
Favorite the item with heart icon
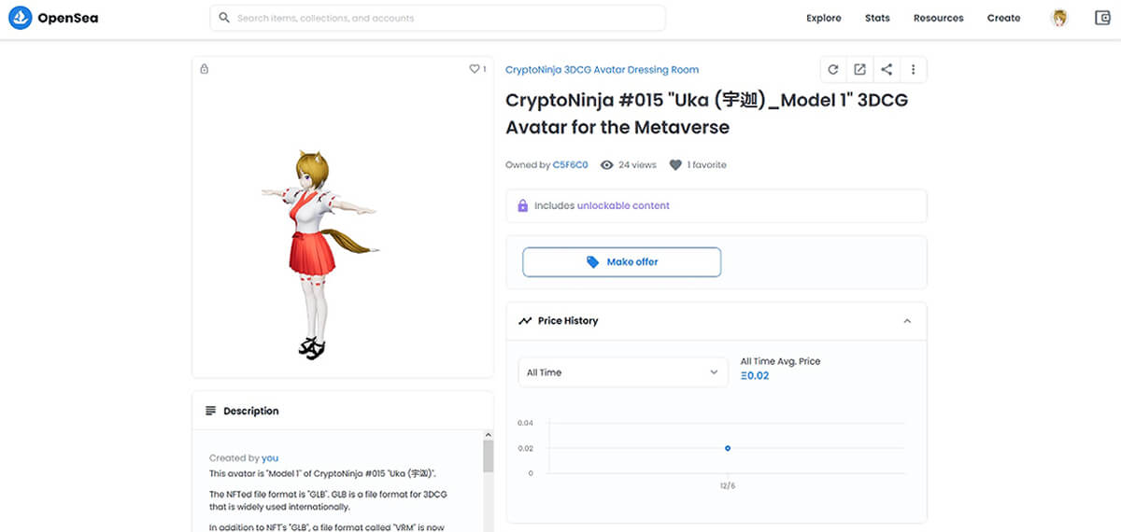(x=474, y=69)
